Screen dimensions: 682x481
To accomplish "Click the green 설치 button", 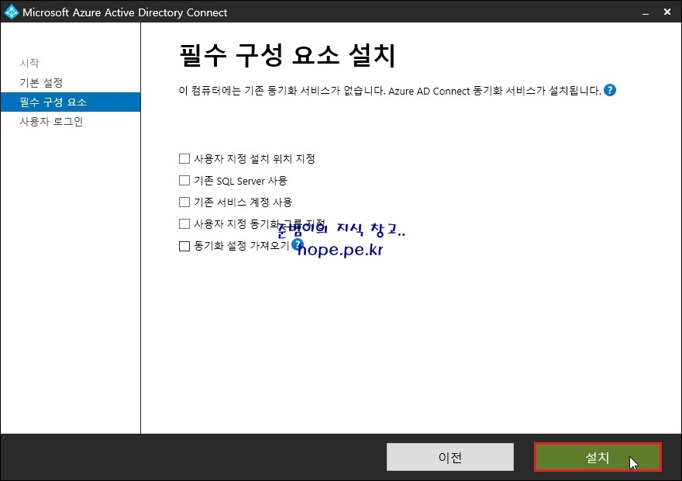I will (x=598, y=457).
